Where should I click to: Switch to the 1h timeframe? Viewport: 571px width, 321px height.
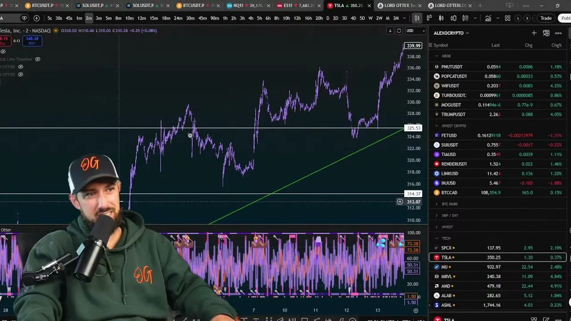(x=225, y=18)
